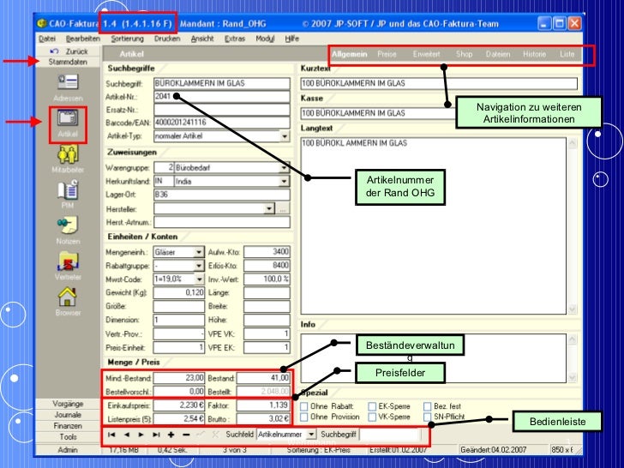Go to next record arrow

tap(141, 435)
